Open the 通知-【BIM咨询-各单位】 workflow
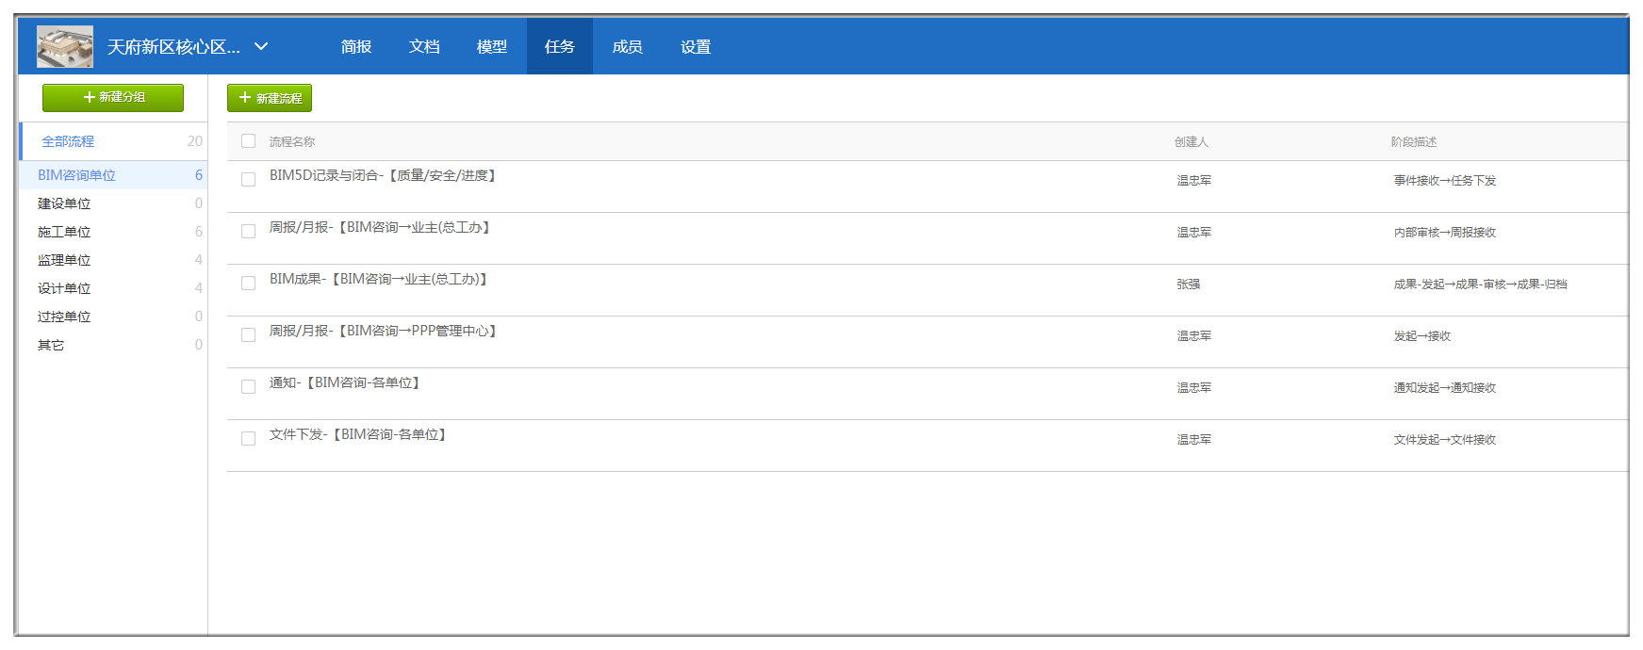The image size is (1643, 650). point(345,383)
